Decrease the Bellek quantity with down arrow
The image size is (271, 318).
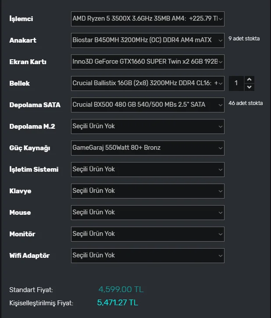point(250,87)
